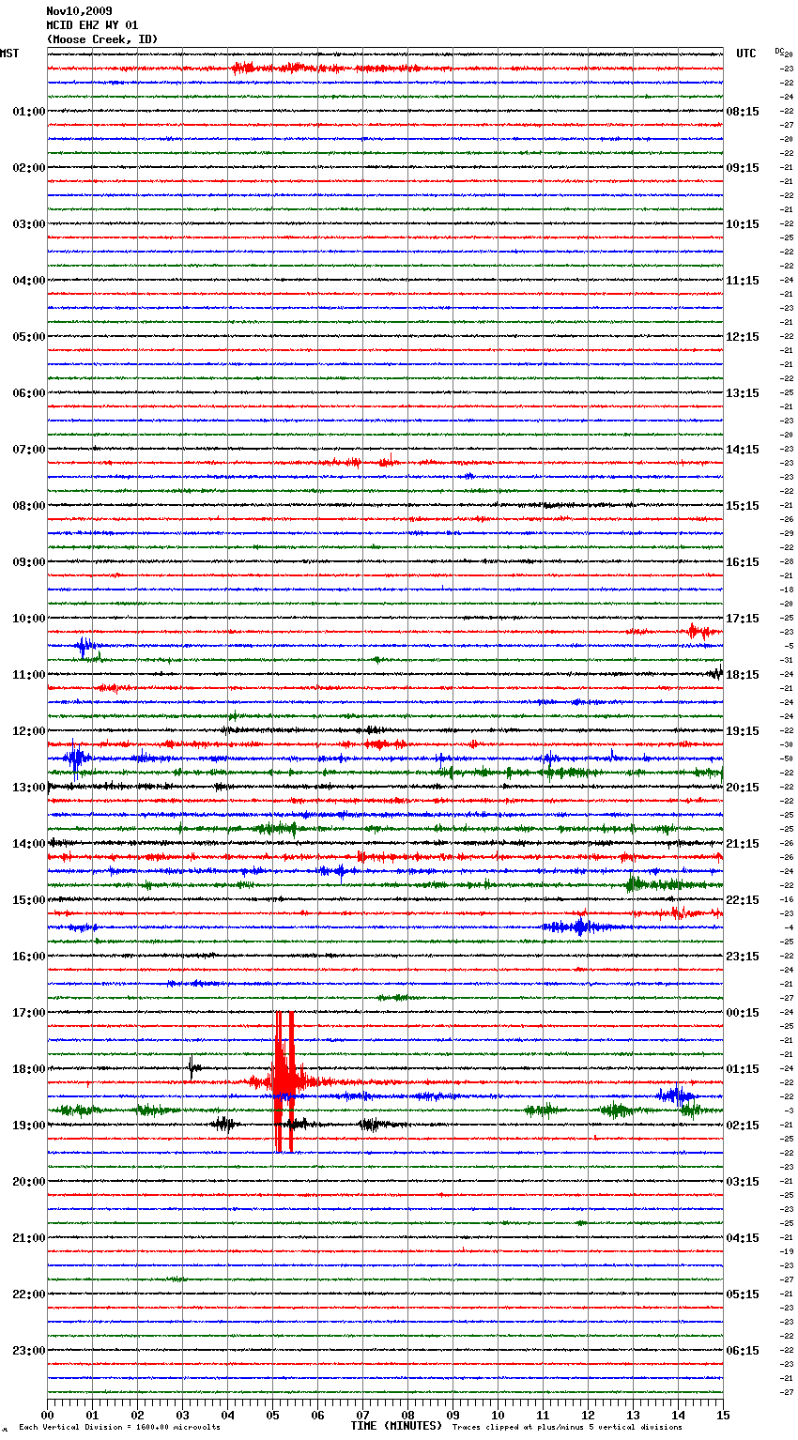
Task: Click the '00' minute tick label
Action: [48, 1415]
